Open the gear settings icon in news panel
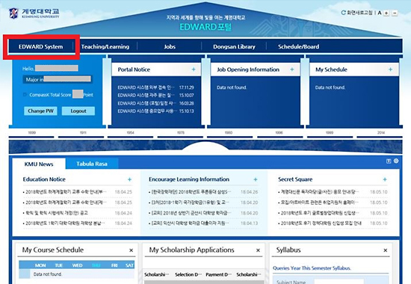The height and width of the screenshot is (284, 411). 396,161
